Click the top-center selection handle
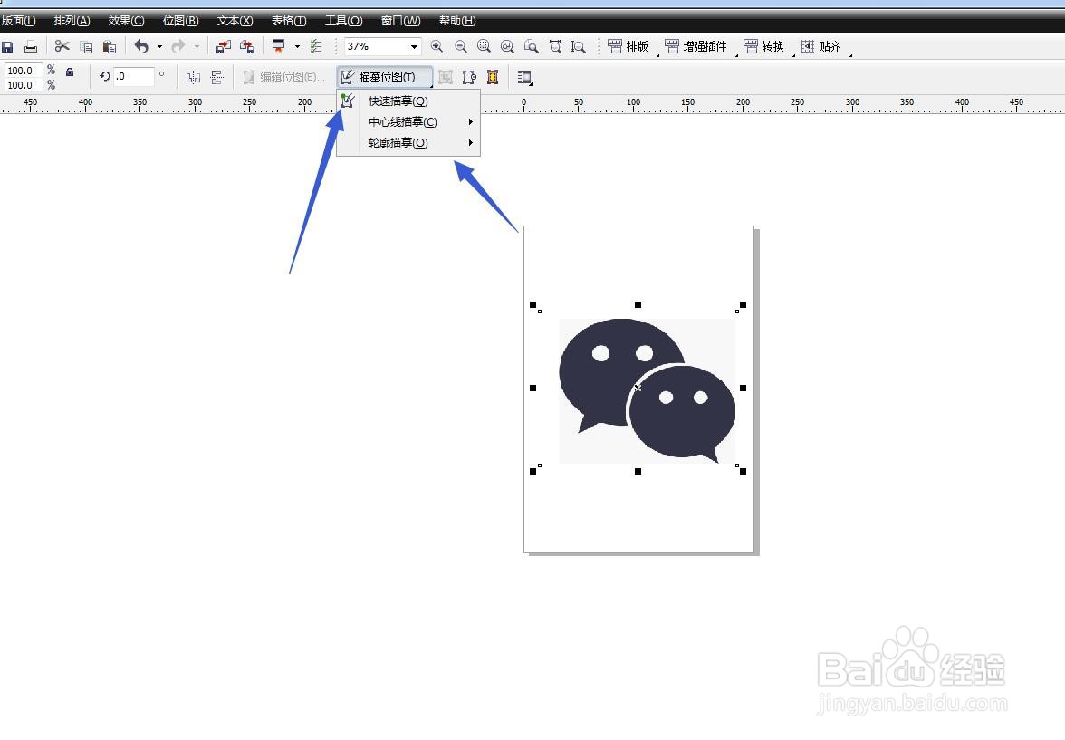The image size is (1065, 740). [x=638, y=305]
